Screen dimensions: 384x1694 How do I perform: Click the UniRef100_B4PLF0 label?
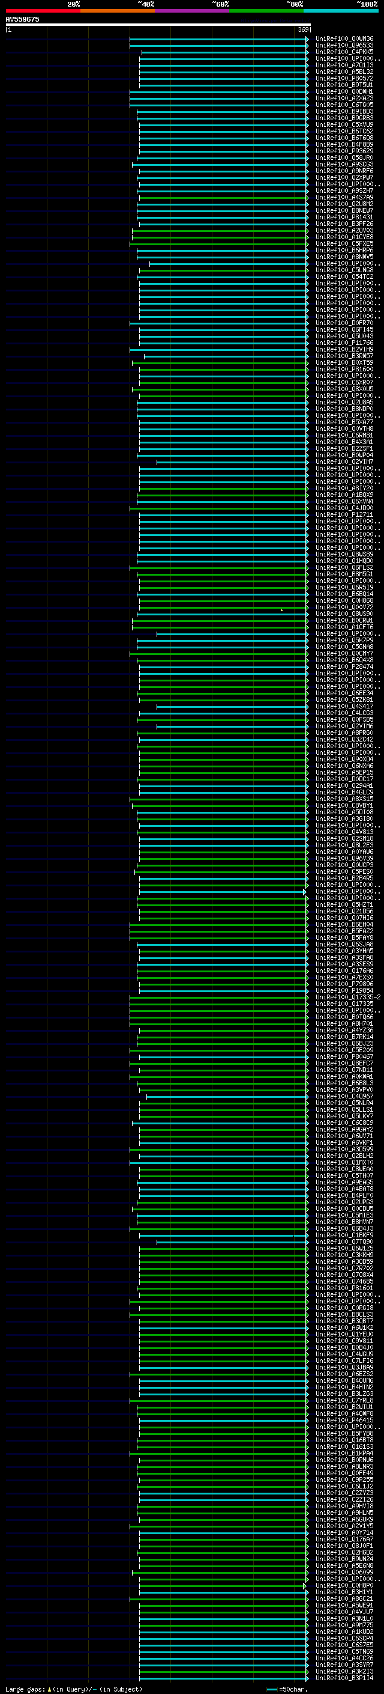344,1195
